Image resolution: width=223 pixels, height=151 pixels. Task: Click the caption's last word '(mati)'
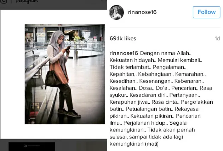(152, 144)
